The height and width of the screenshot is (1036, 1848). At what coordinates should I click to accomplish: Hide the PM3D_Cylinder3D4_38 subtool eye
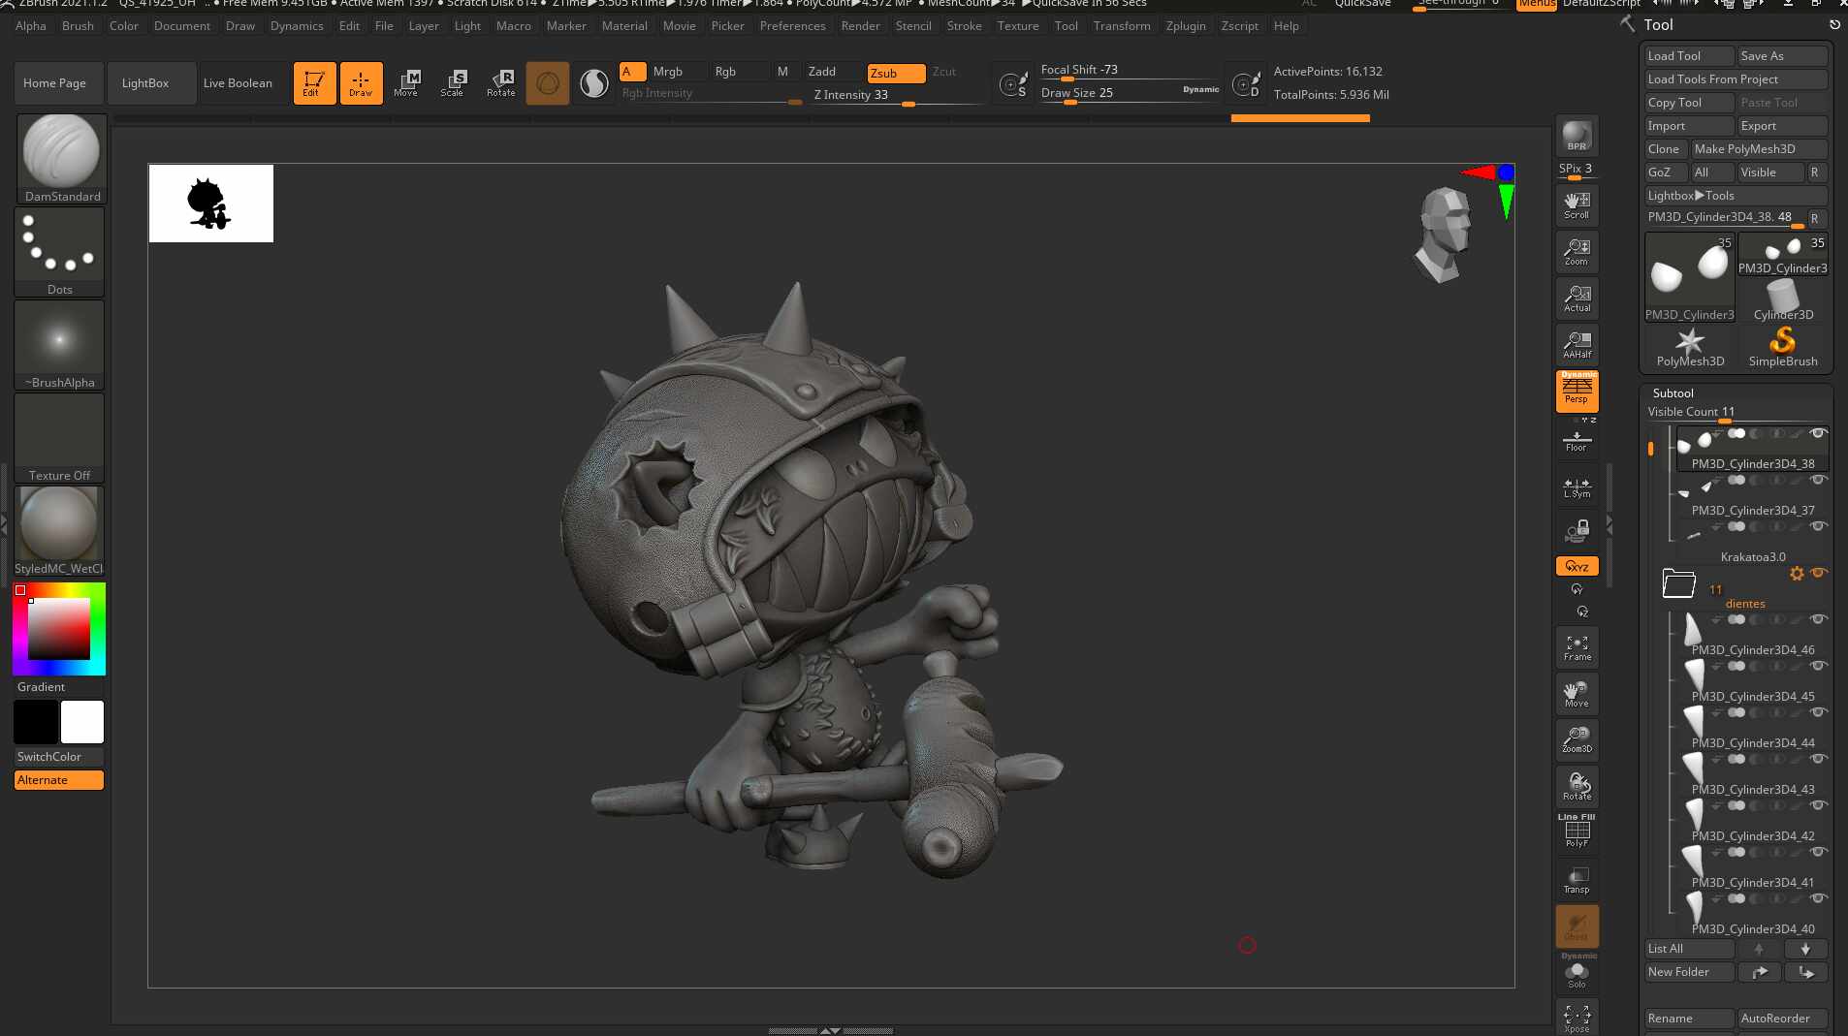1818,434
